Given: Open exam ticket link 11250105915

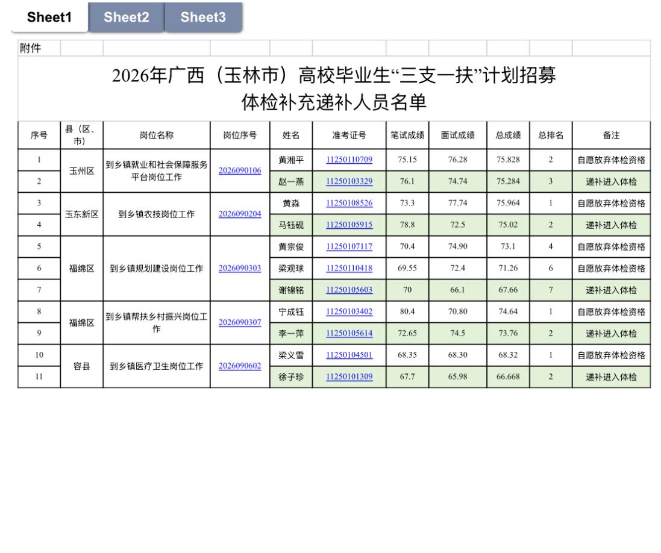Looking at the screenshot, I should (x=349, y=225).
